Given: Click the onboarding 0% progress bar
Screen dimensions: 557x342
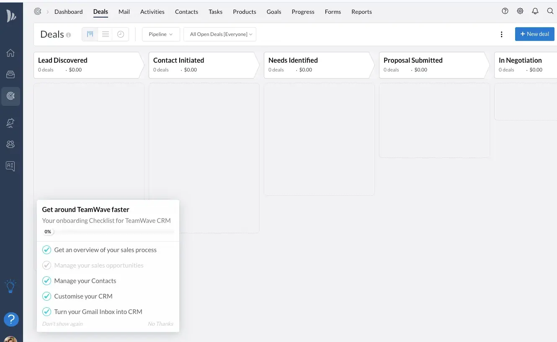Looking at the screenshot, I should point(108,232).
